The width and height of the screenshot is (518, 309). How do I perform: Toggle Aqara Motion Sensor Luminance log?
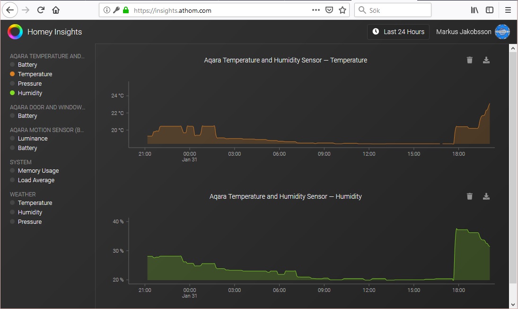[x=33, y=139]
